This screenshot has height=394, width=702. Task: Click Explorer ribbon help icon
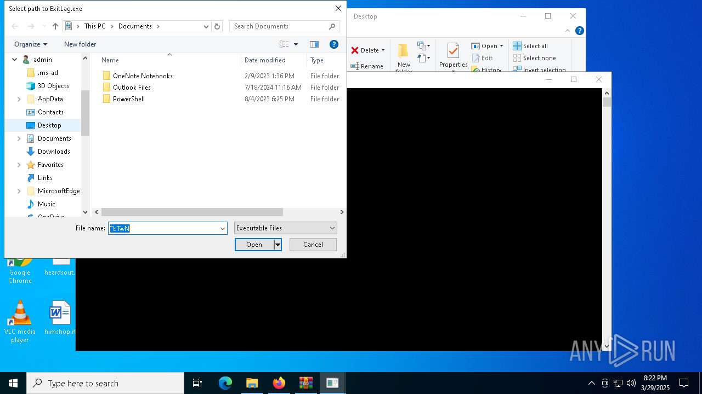click(579, 31)
